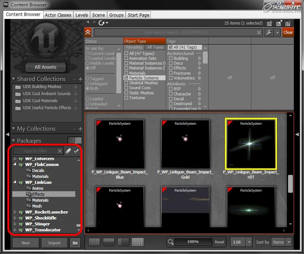Click the back navigation arrow icon

click(88, 22)
